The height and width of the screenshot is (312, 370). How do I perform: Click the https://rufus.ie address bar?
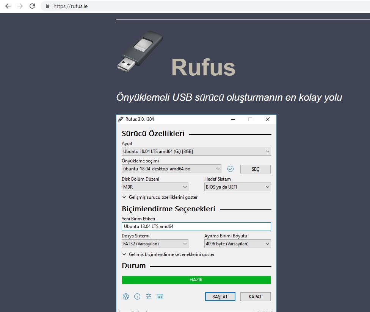(x=205, y=6)
